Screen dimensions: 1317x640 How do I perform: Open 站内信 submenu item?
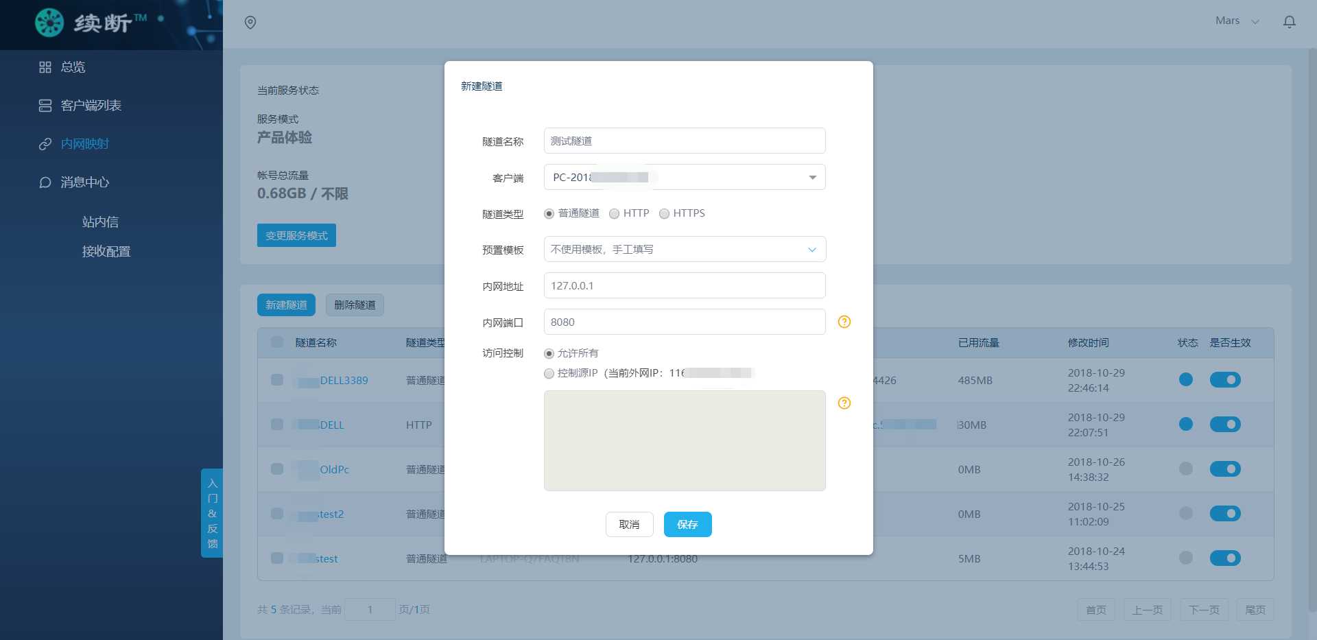100,222
